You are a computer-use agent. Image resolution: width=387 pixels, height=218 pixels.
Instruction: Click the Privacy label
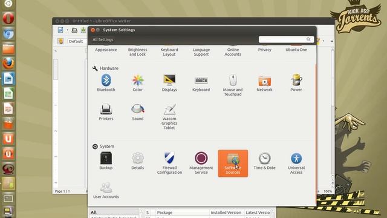265,50
